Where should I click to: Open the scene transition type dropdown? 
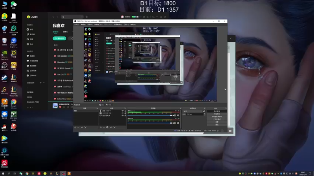192,111
